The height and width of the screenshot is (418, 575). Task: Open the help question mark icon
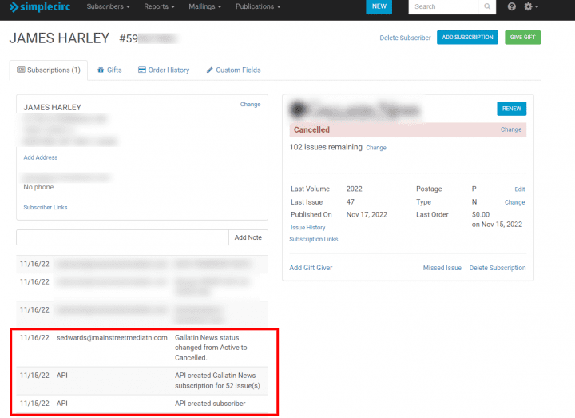512,6
